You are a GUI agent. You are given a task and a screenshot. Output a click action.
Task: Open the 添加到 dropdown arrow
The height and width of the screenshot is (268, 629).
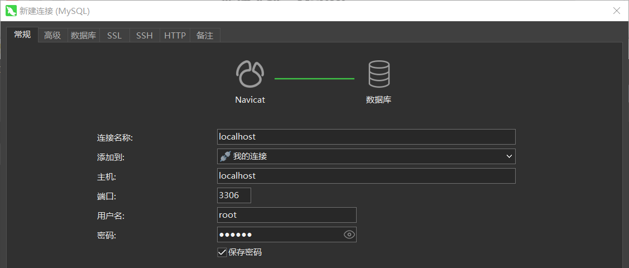coord(509,156)
